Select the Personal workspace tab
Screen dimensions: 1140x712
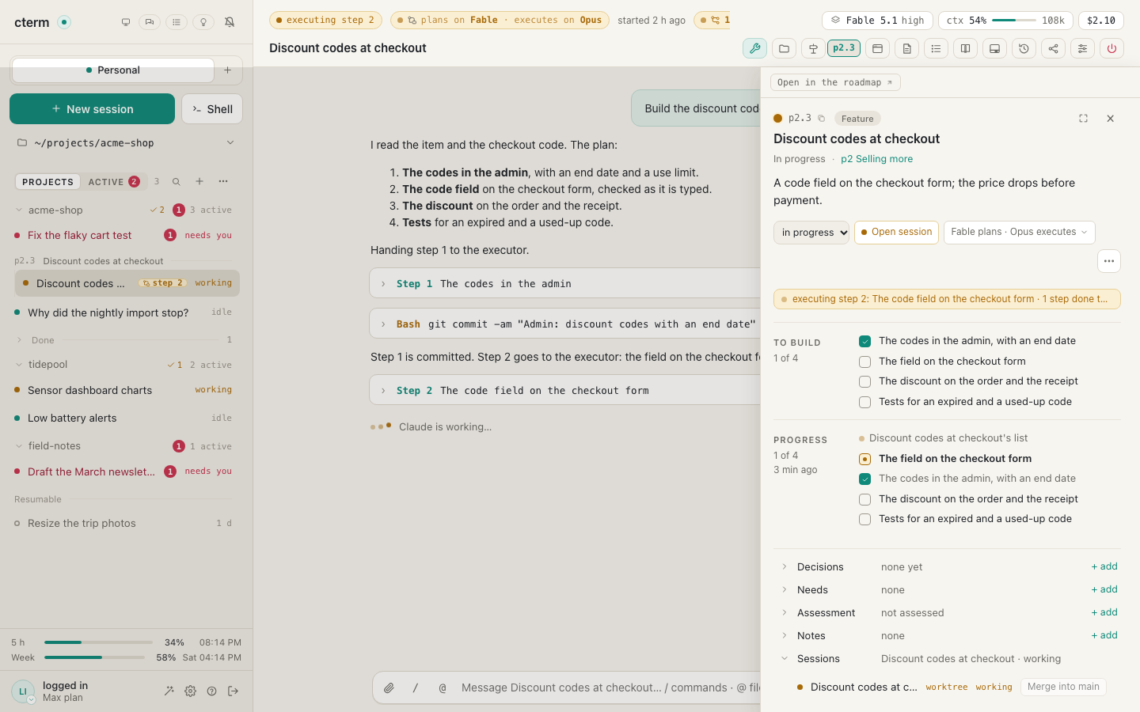point(113,70)
